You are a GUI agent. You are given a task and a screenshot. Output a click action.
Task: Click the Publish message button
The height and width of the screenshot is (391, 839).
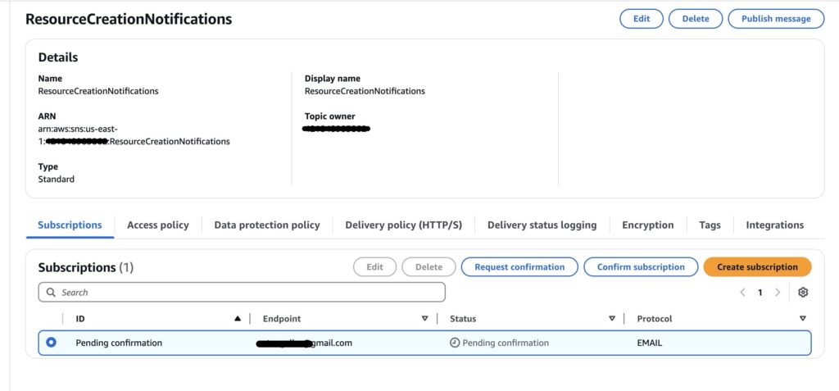pyautogui.click(x=777, y=19)
